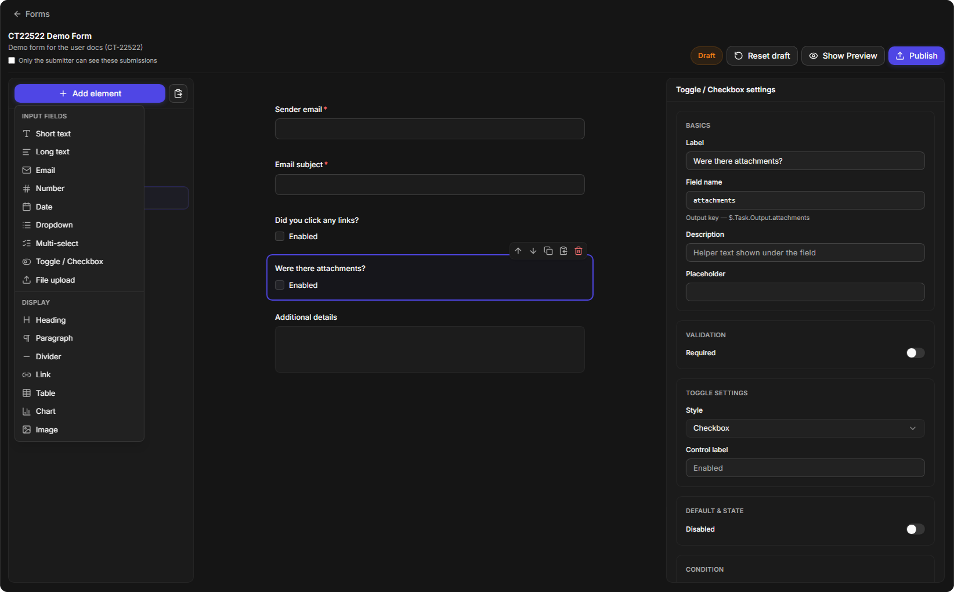Screen dimensions: 954x592
Task: Select Heading from the Display section
Action: (x=79, y=320)
